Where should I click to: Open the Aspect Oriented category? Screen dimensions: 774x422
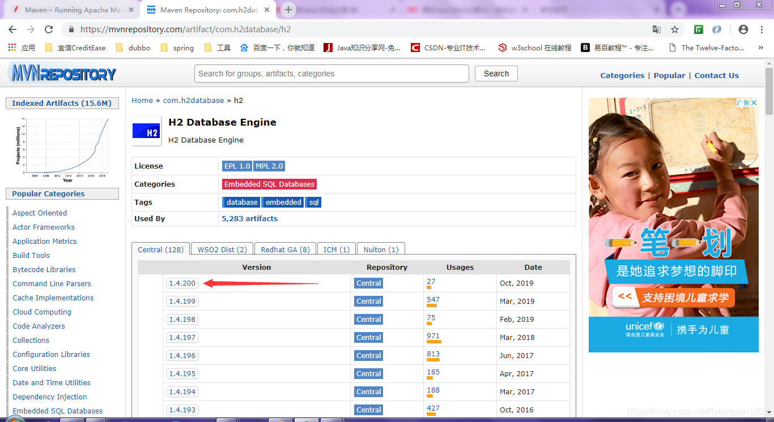[40, 213]
